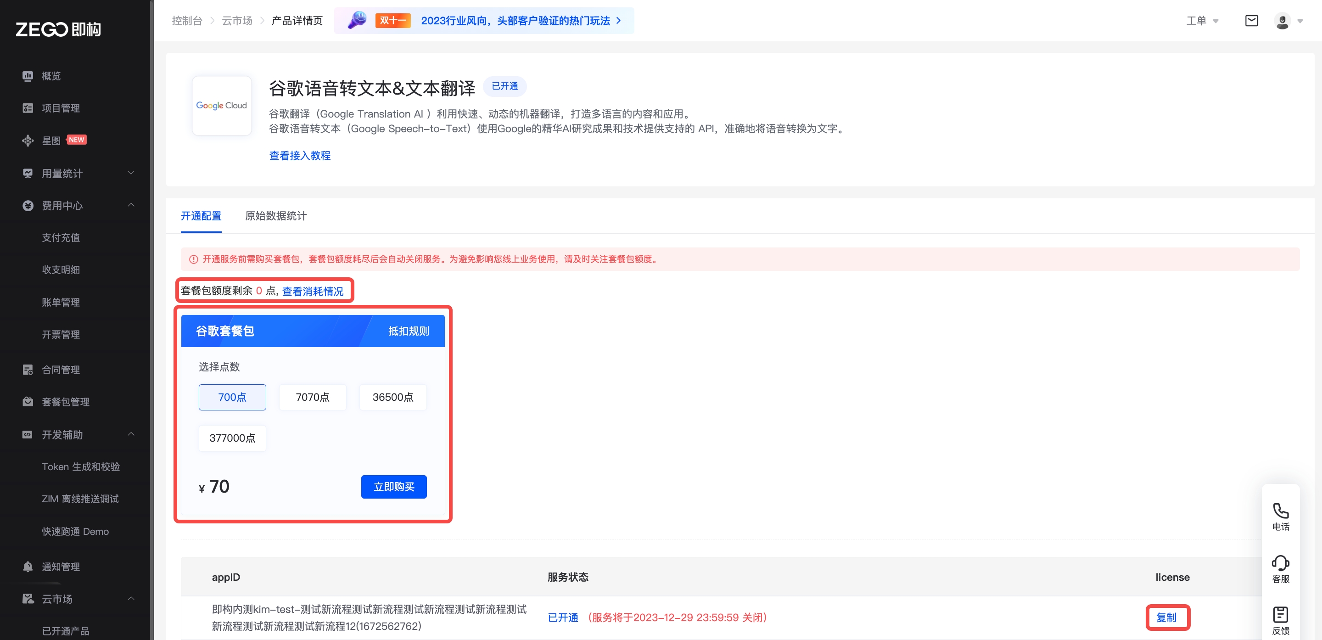Open the 抵扣规则 link
This screenshot has width=1322, height=640.
pos(409,331)
